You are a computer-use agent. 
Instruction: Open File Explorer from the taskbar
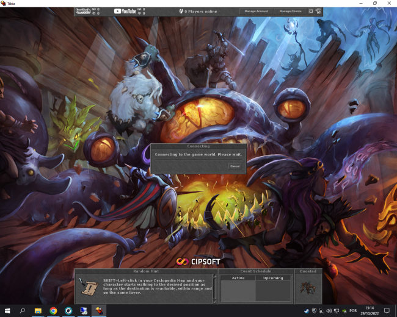point(38,311)
